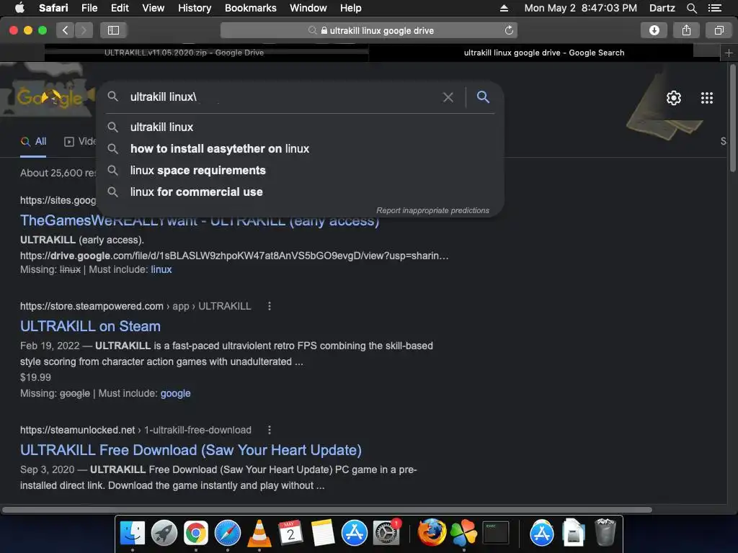Open the Help menu
The image size is (738, 553).
pyautogui.click(x=351, y=8)
